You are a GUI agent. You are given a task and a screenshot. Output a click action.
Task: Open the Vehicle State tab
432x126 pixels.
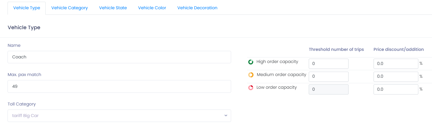[113, 8]
